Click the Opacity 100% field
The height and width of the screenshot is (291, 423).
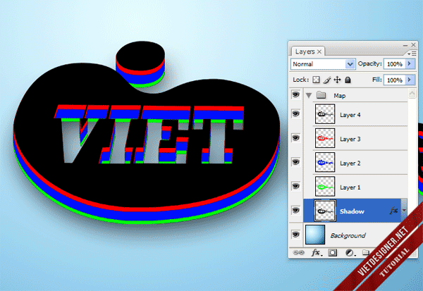(x=395, y=64)
